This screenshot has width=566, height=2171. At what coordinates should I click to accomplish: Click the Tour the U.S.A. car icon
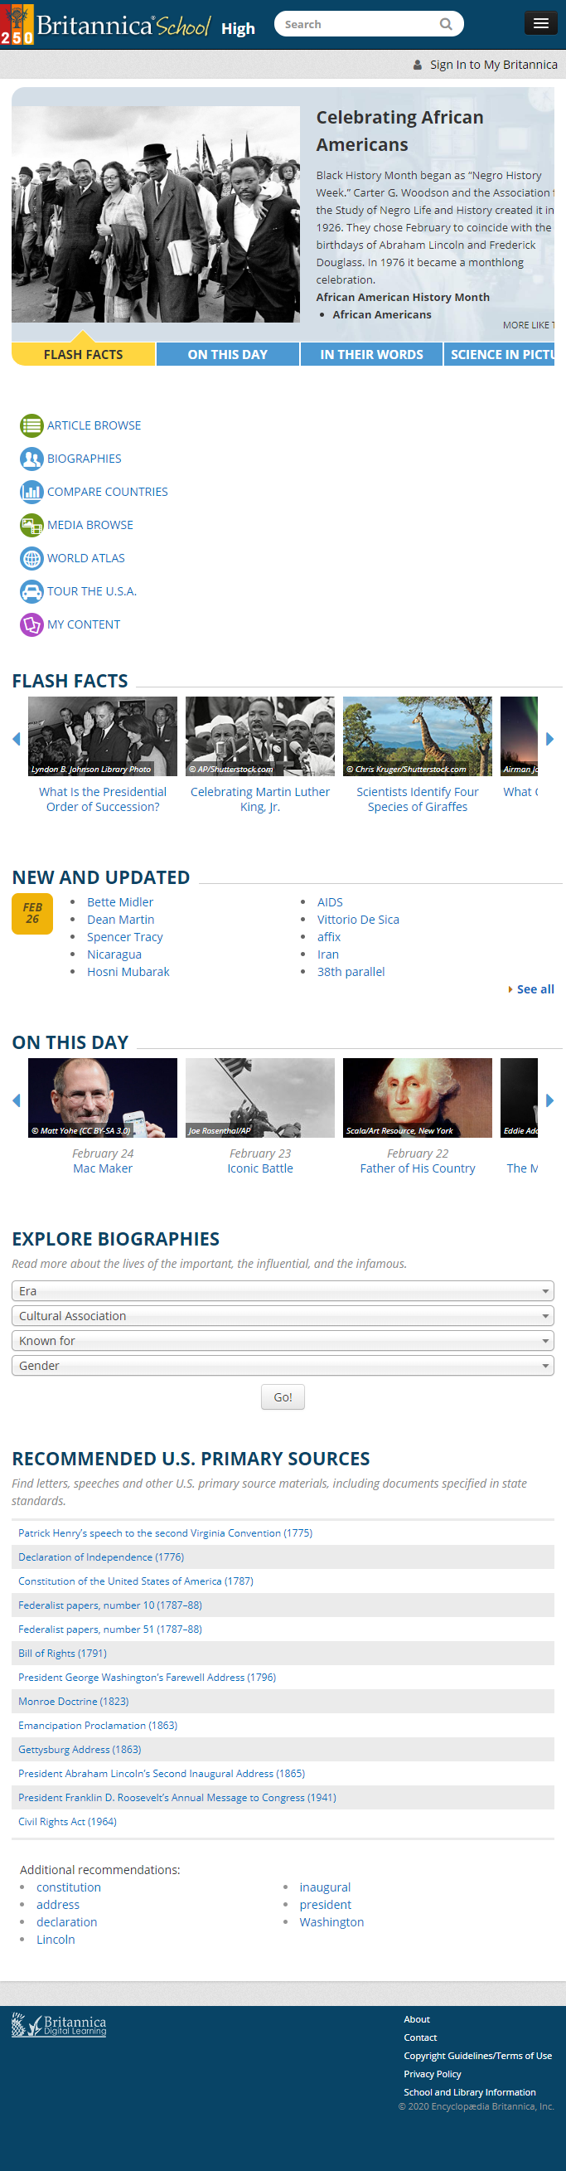[x=31, y=591]
